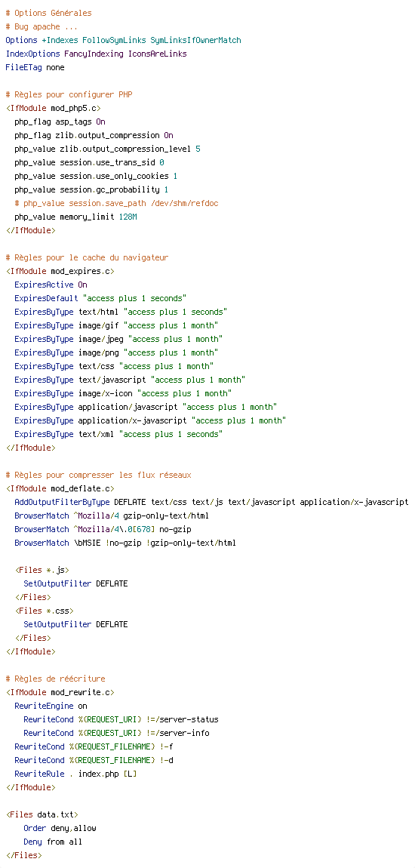Click php_value memory_limit 128M line
Image resolution: width=415 pixels, height=868 pixels.
click(x=75, y=217)
